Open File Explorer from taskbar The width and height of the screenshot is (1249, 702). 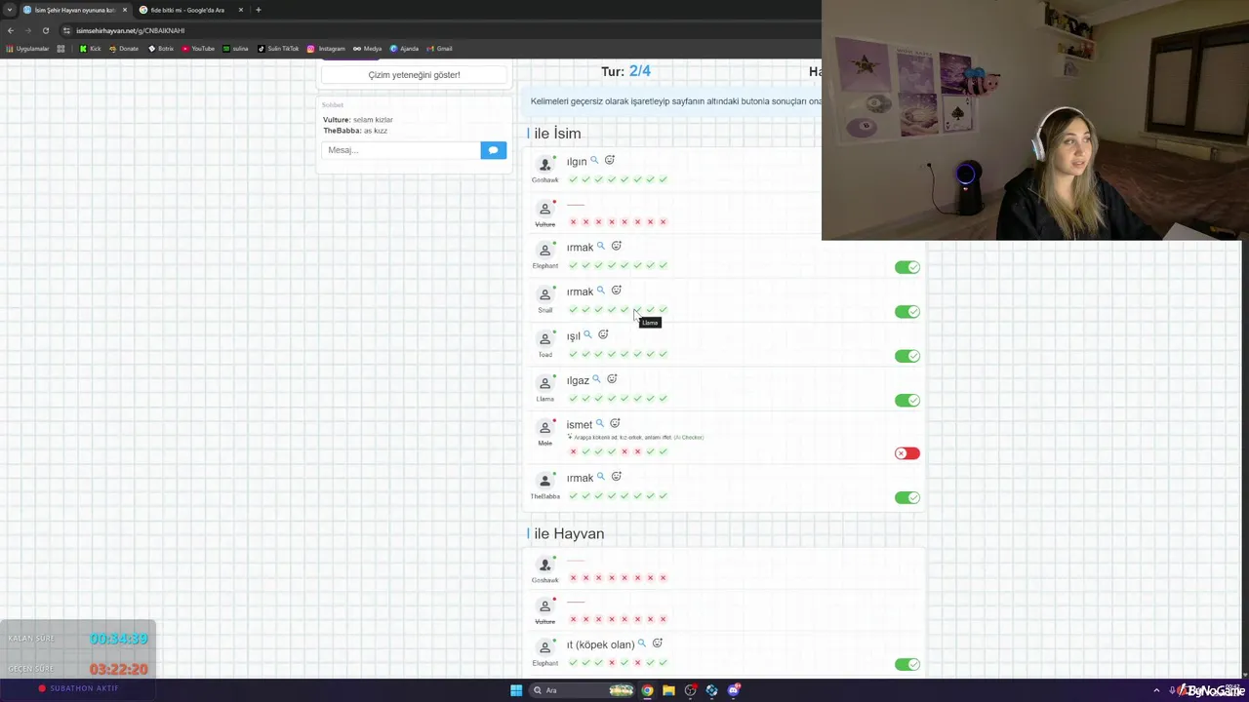tap(668, 690)
